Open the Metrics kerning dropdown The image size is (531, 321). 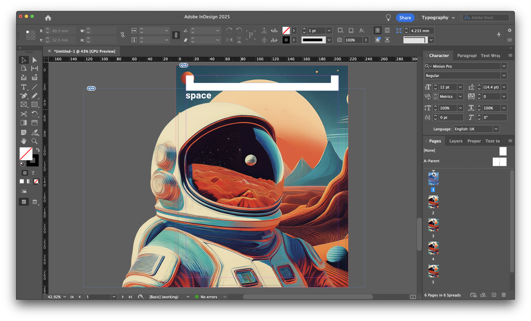pyautogui.click(x=460, y=96)
